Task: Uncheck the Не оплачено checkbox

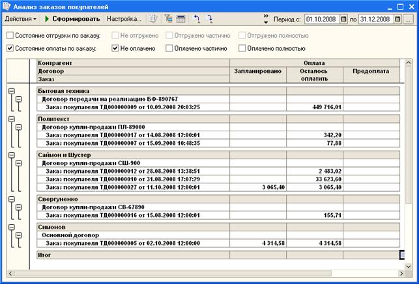Action: coord(115,48)
